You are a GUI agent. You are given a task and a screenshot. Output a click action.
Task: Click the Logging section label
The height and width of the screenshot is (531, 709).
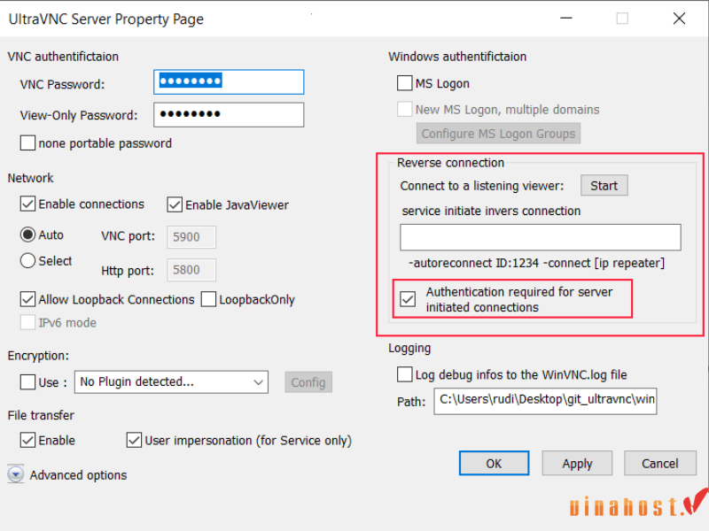pos(409,348)
